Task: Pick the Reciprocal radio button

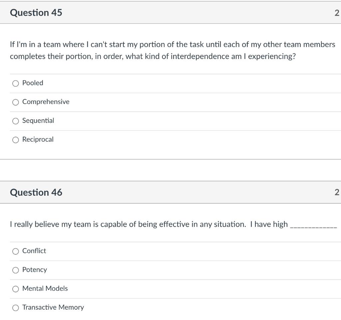Action: 15,140
